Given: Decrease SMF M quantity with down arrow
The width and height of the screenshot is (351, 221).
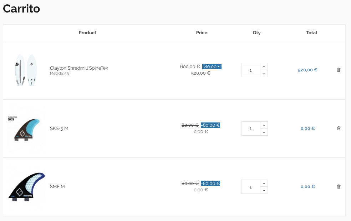Looking at the screenshot, I should click(264, 190).
